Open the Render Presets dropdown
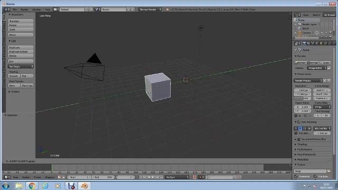338x190 pixels. point(308,81)
